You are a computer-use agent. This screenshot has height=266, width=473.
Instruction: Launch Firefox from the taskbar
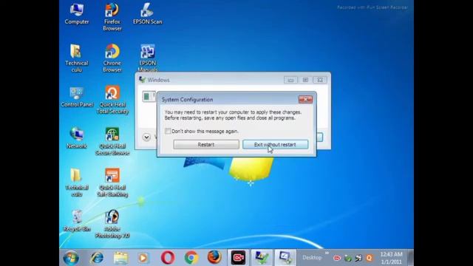coord(214,258)
